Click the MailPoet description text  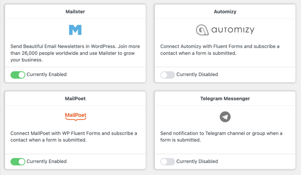tap(74, 137)
